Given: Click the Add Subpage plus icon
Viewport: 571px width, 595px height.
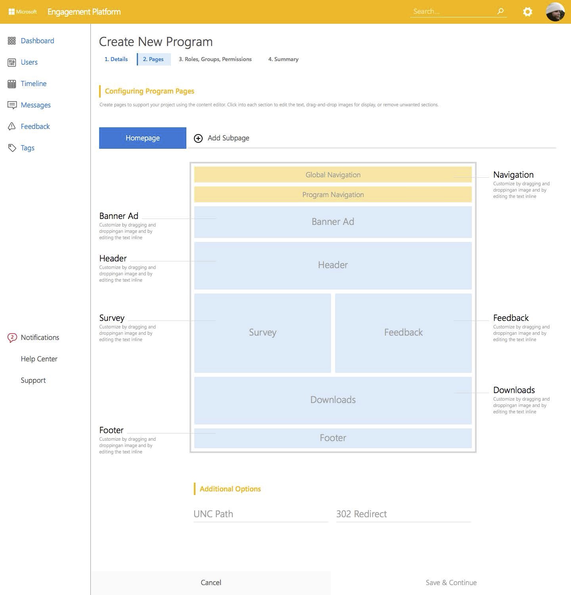Looking at the screenshot, I should [198, 138].
